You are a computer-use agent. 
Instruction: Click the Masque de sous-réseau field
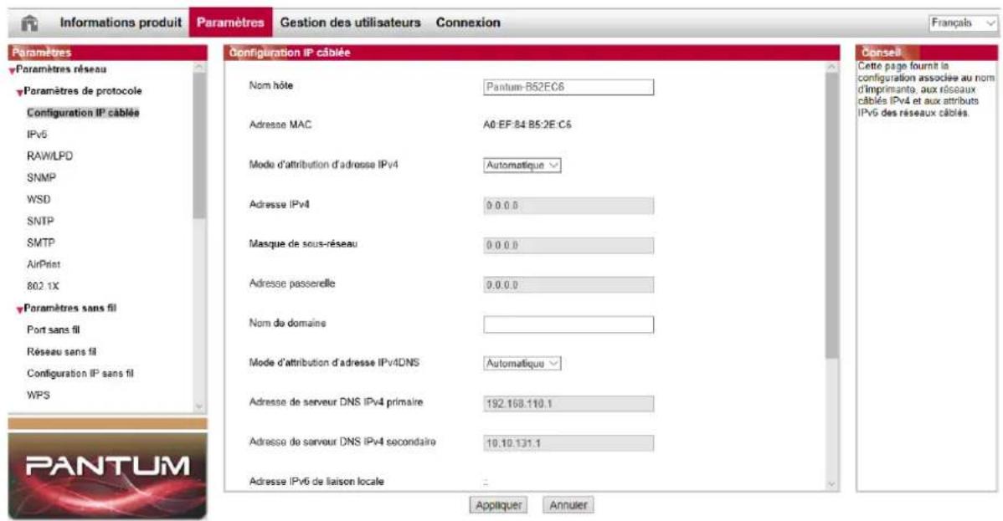tap(568, 246)
